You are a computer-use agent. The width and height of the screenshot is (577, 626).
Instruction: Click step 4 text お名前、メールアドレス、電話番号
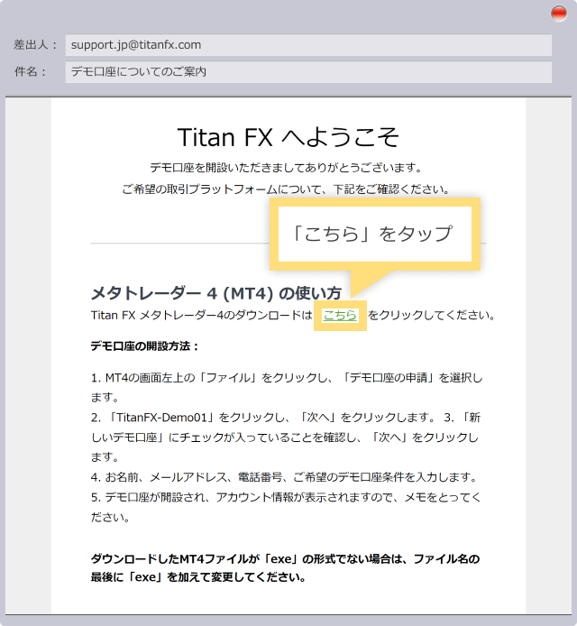pos(285,477)
